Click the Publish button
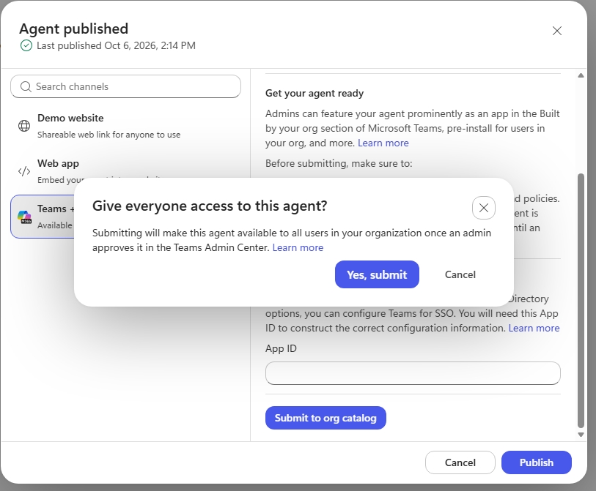The height and width of the screenshot is (491, 596). point(537,462)
